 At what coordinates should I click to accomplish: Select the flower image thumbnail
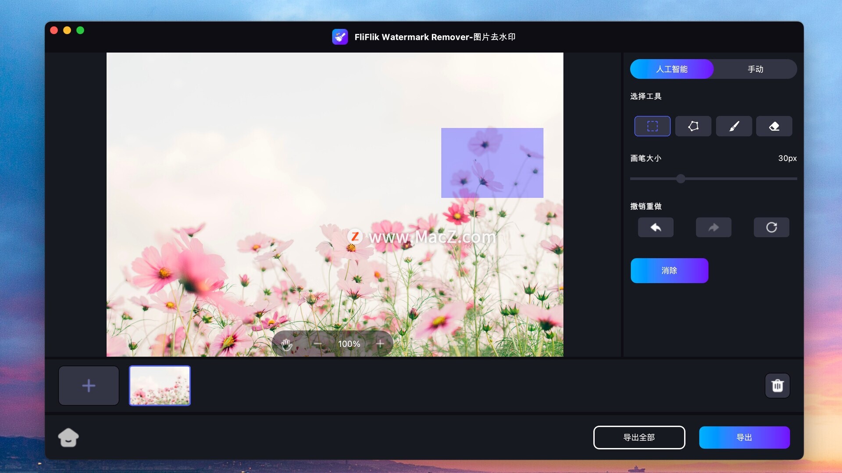(160, 385)
